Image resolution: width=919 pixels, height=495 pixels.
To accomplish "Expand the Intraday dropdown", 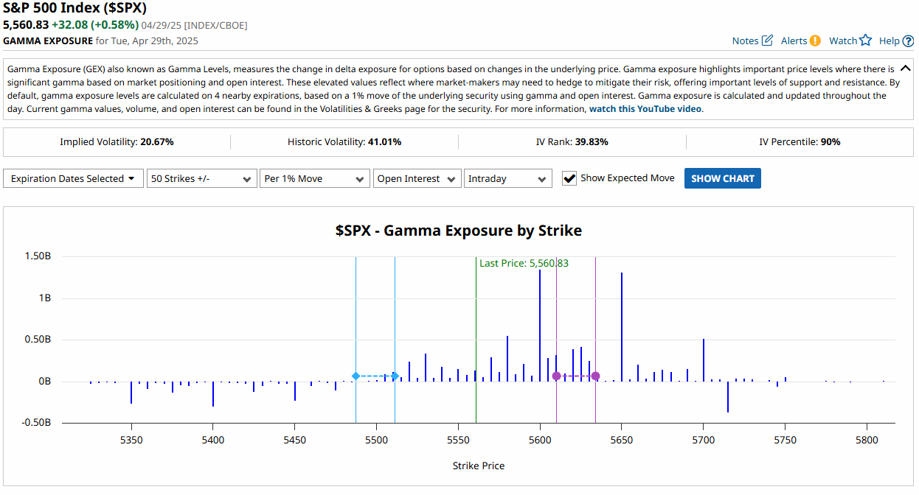I will click(x=508, y=178).
